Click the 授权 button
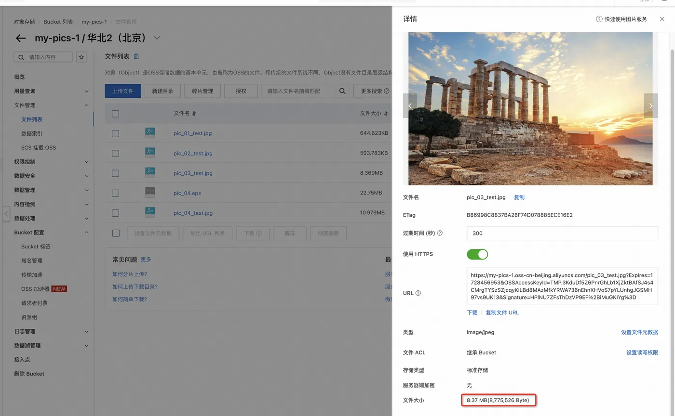The image size is (675, 416). click(x=241, y=91)
